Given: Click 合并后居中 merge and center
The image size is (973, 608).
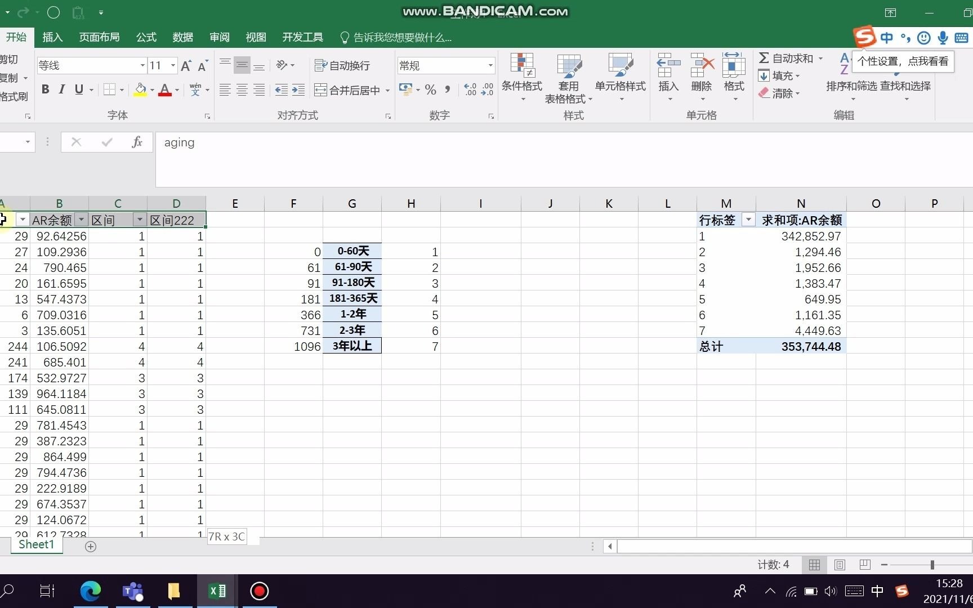Looking at the screenshot, I should pyautogui.click(x=347, y=90).
